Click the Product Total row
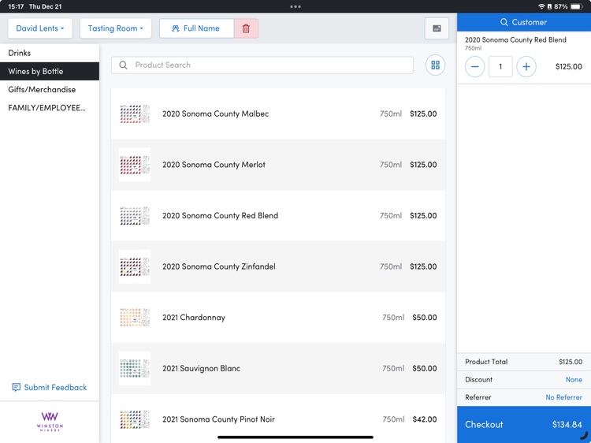Viewport: 591px width, 443px height. pyautogui.click(x=524, y=362)
